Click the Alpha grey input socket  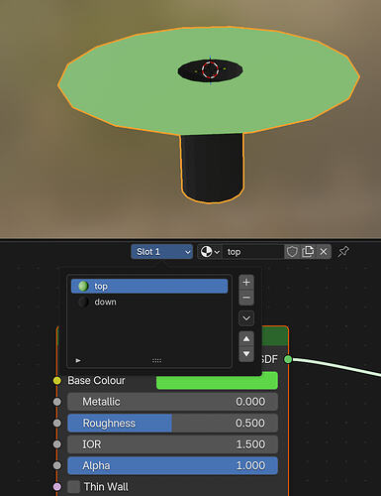pyautogui.click(x=57, y=465)
